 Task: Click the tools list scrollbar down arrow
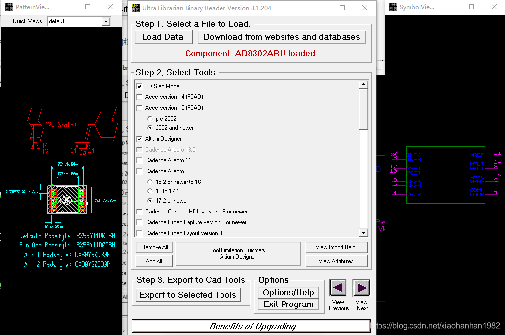click(363, 232)
